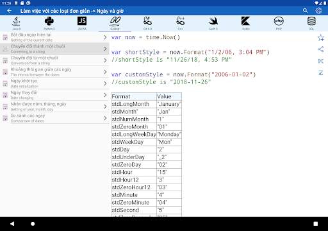Switch to the Java language tab
This screenshot has height=231, width=328.
point(17,23)
